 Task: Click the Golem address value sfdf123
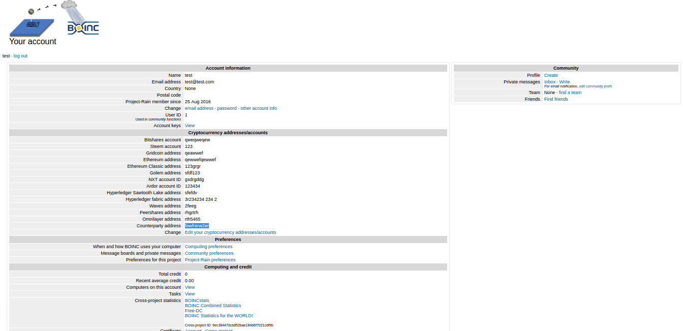click(193, 173)
